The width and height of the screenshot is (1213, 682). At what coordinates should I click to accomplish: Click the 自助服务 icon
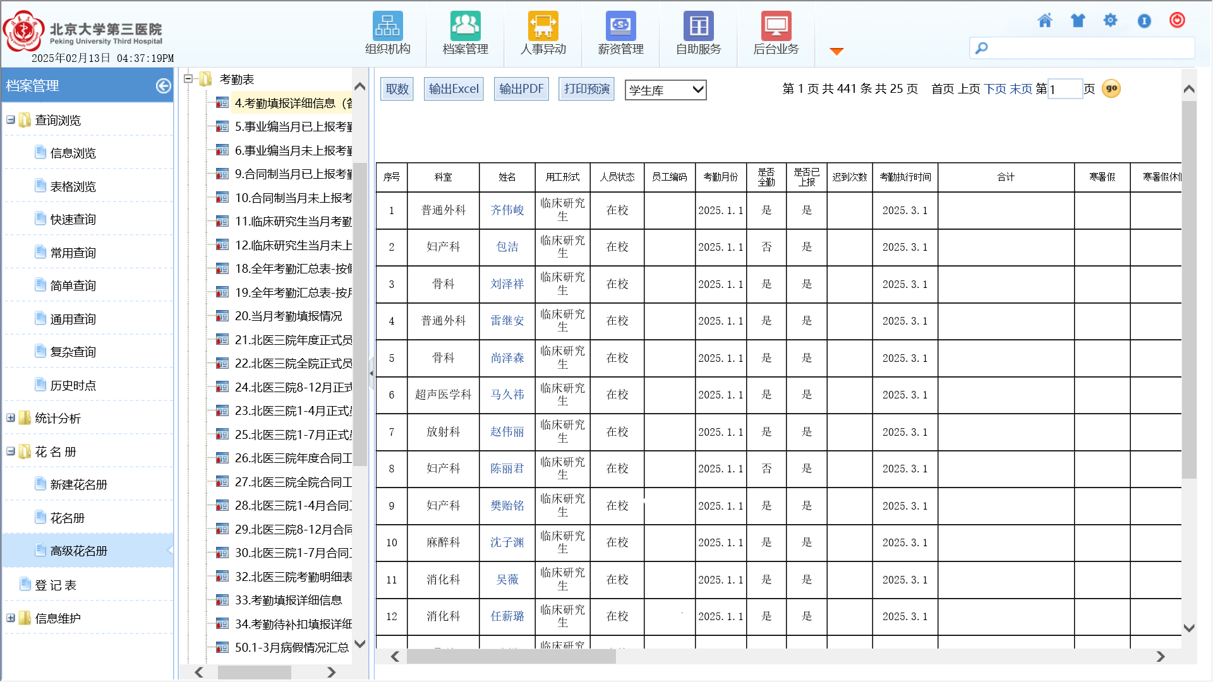click(x=698, y=27)
